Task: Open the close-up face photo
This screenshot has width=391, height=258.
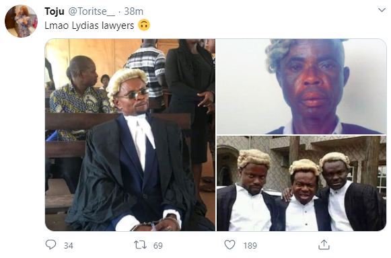Action: coord(301,87)
